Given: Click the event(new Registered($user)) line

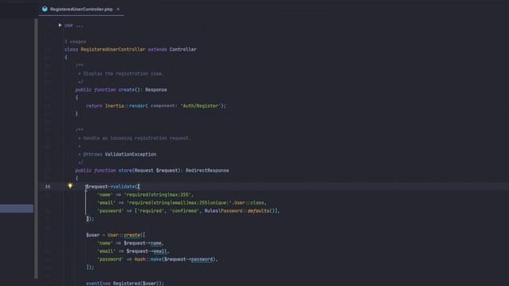Looking at the screenshot, I should point(125,284).
